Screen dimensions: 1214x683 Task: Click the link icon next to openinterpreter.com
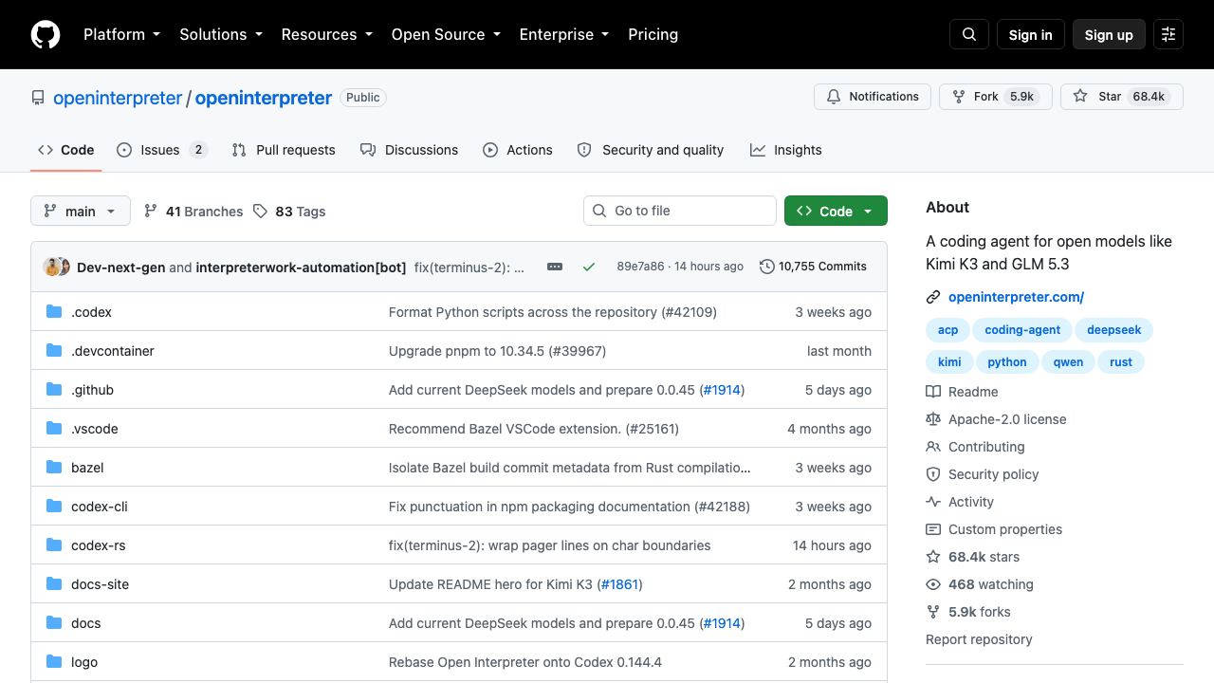tap(933, 297)
